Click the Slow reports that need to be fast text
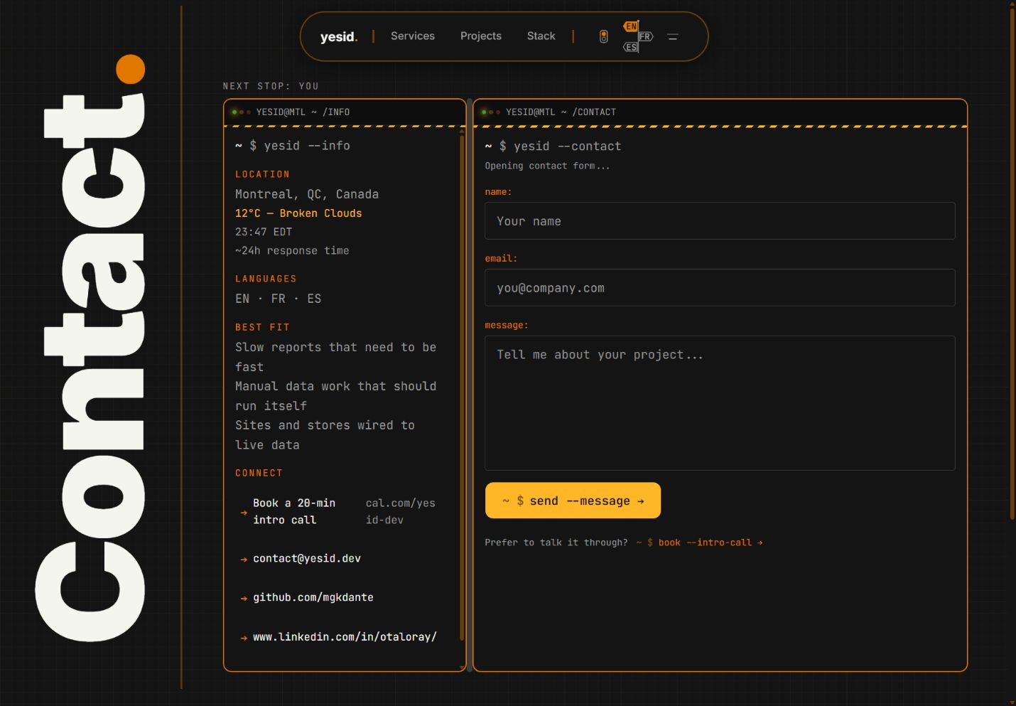Image resolution: width=1016 pixels, height=706 pixels. (x=336, y=357)
